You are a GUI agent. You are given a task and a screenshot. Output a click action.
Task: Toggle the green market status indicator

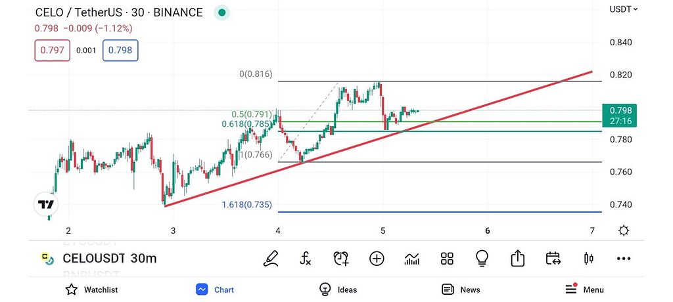pyautogui.click(x=222, y=13)
